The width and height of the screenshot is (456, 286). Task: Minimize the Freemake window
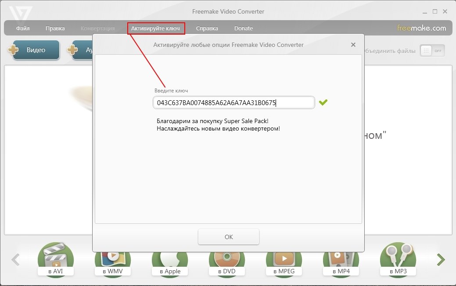click(424, 12)
